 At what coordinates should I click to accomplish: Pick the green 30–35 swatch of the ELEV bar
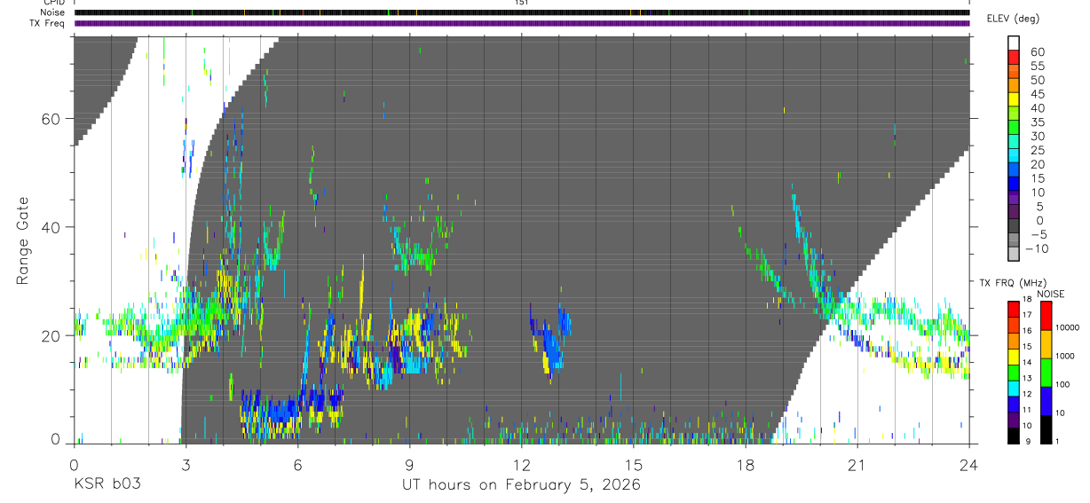pyautogui.click(x=1014, y=128)
